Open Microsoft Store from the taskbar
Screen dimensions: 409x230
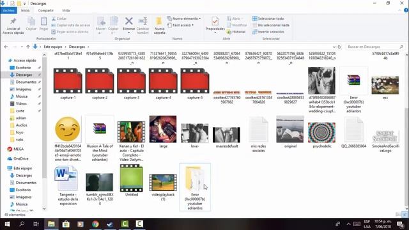tap(66, 224)
